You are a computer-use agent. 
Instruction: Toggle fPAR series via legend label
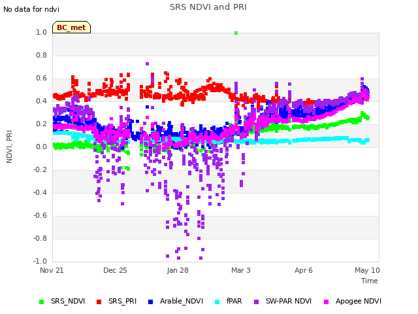click(x=234, y=301)
